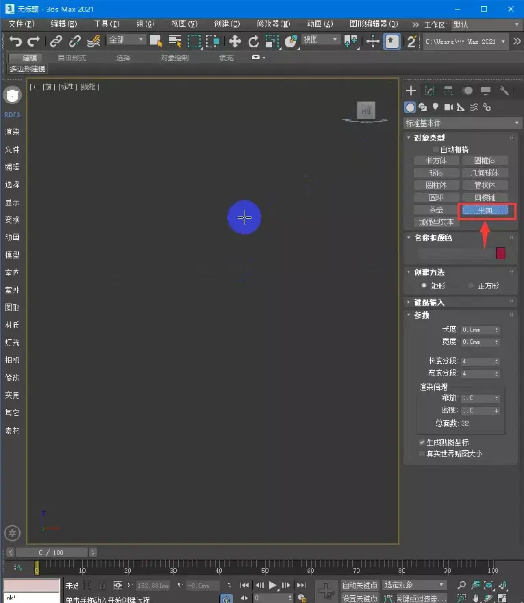Image resolution: width=524 pixels, height=603 pixels.
Task: Switch to the Lights category icon
Action: click(x=435, y=107)
